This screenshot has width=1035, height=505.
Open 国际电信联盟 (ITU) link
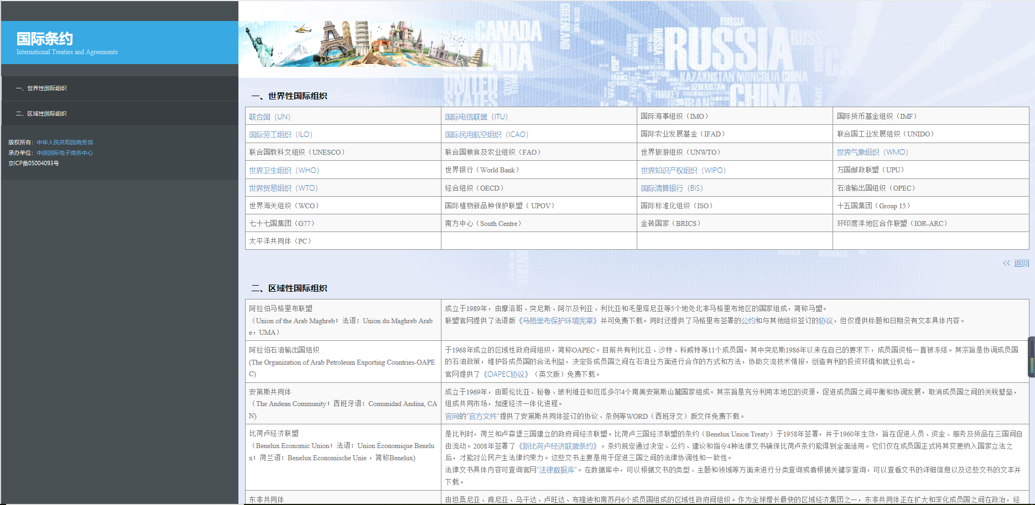[x=476, y=117]
